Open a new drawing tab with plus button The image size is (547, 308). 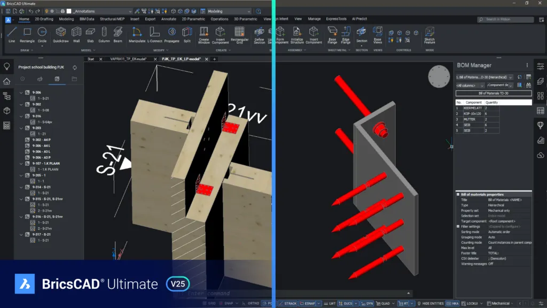click(x=214, y=59)
